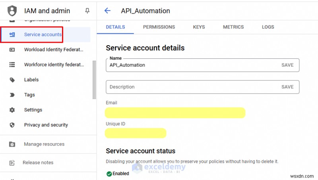Switch to the Metrics tab
The image size is (318, 180).
[233, 27]
